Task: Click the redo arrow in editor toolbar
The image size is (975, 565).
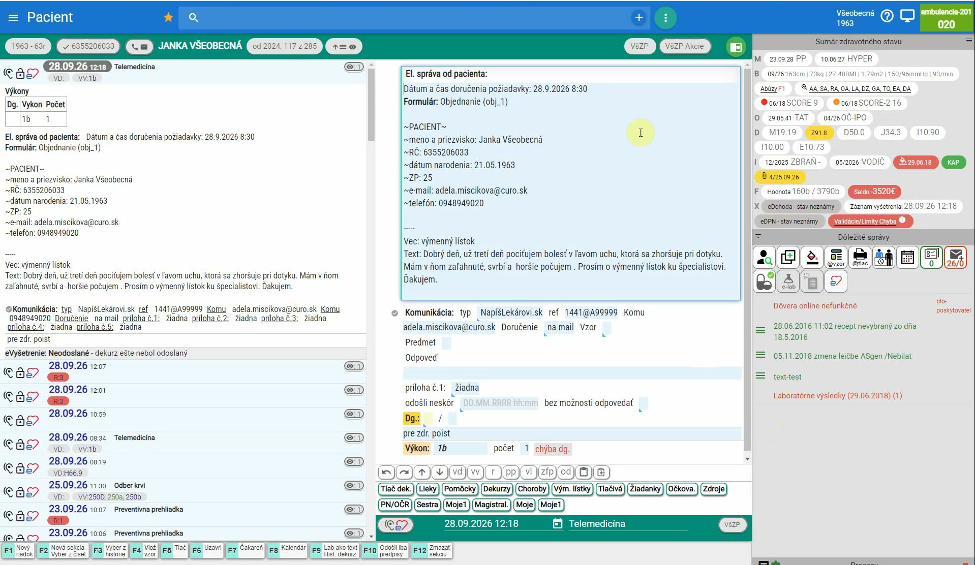Action: click(x=404, y=472)
